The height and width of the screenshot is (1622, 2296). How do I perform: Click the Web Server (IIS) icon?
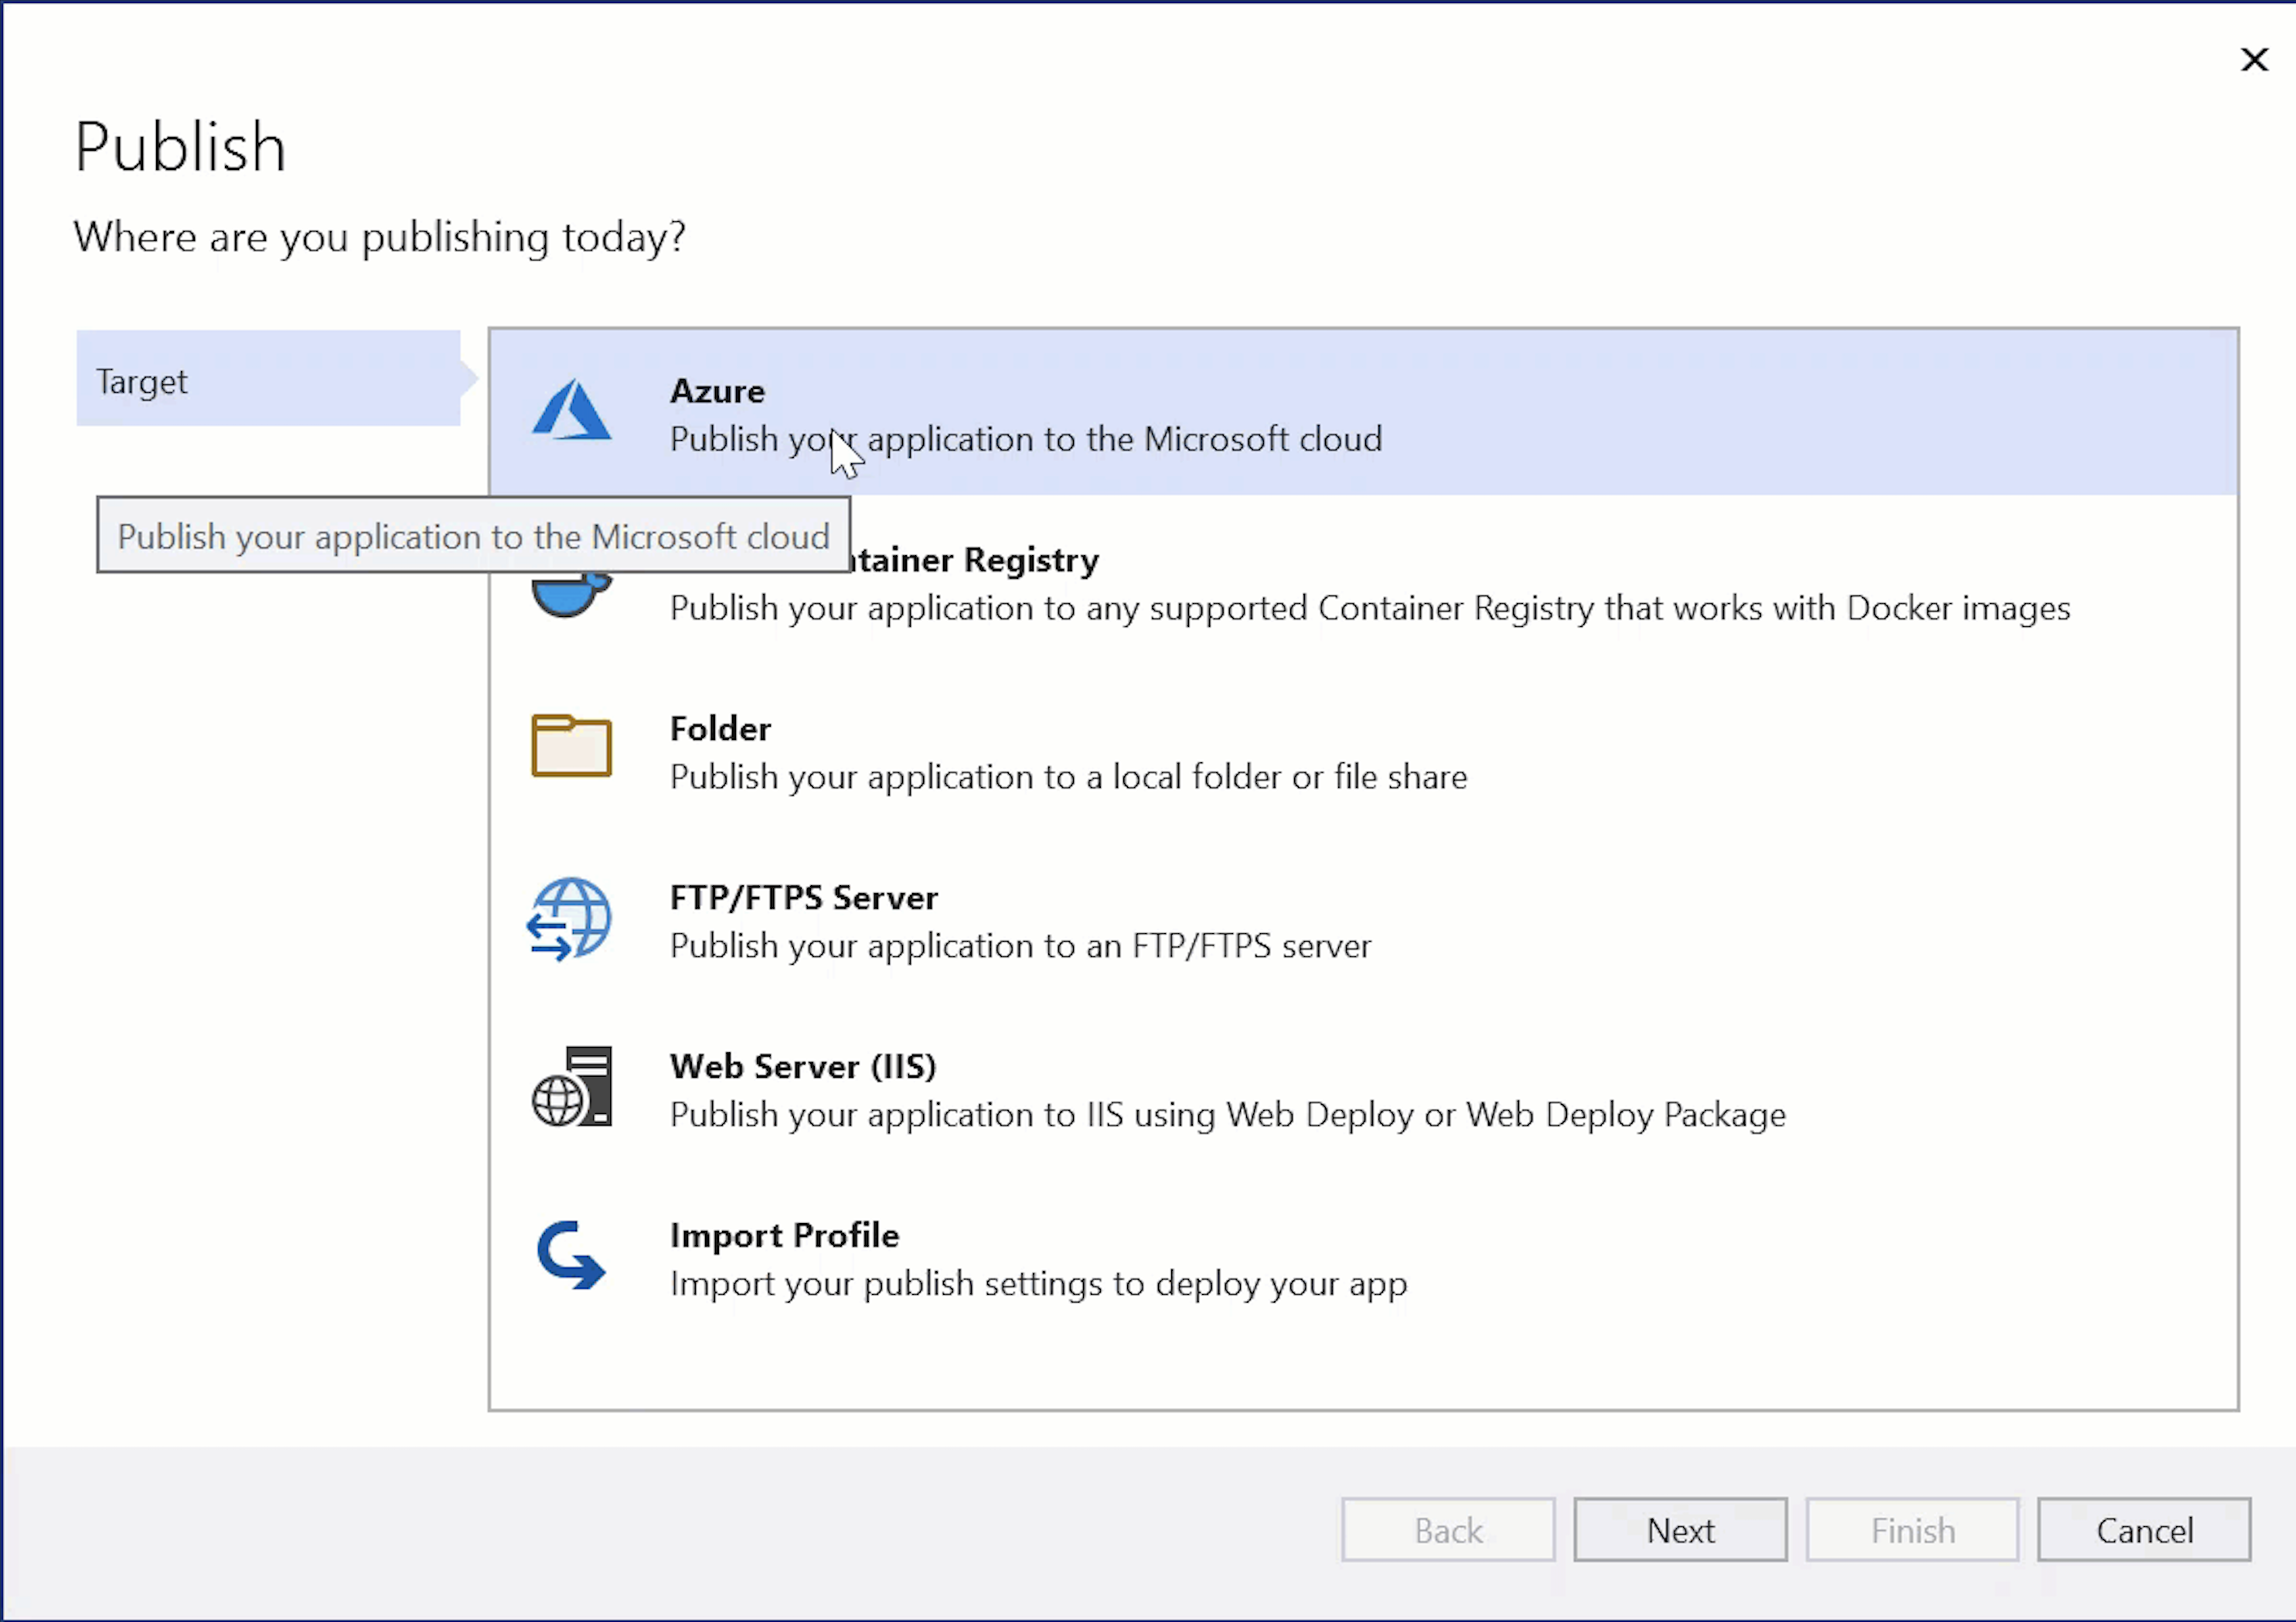tap(572, 1087)
